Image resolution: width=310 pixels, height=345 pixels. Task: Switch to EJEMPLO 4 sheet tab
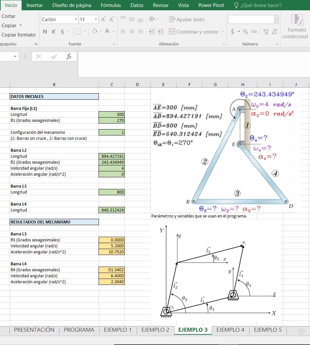click(x=230, y=330)
